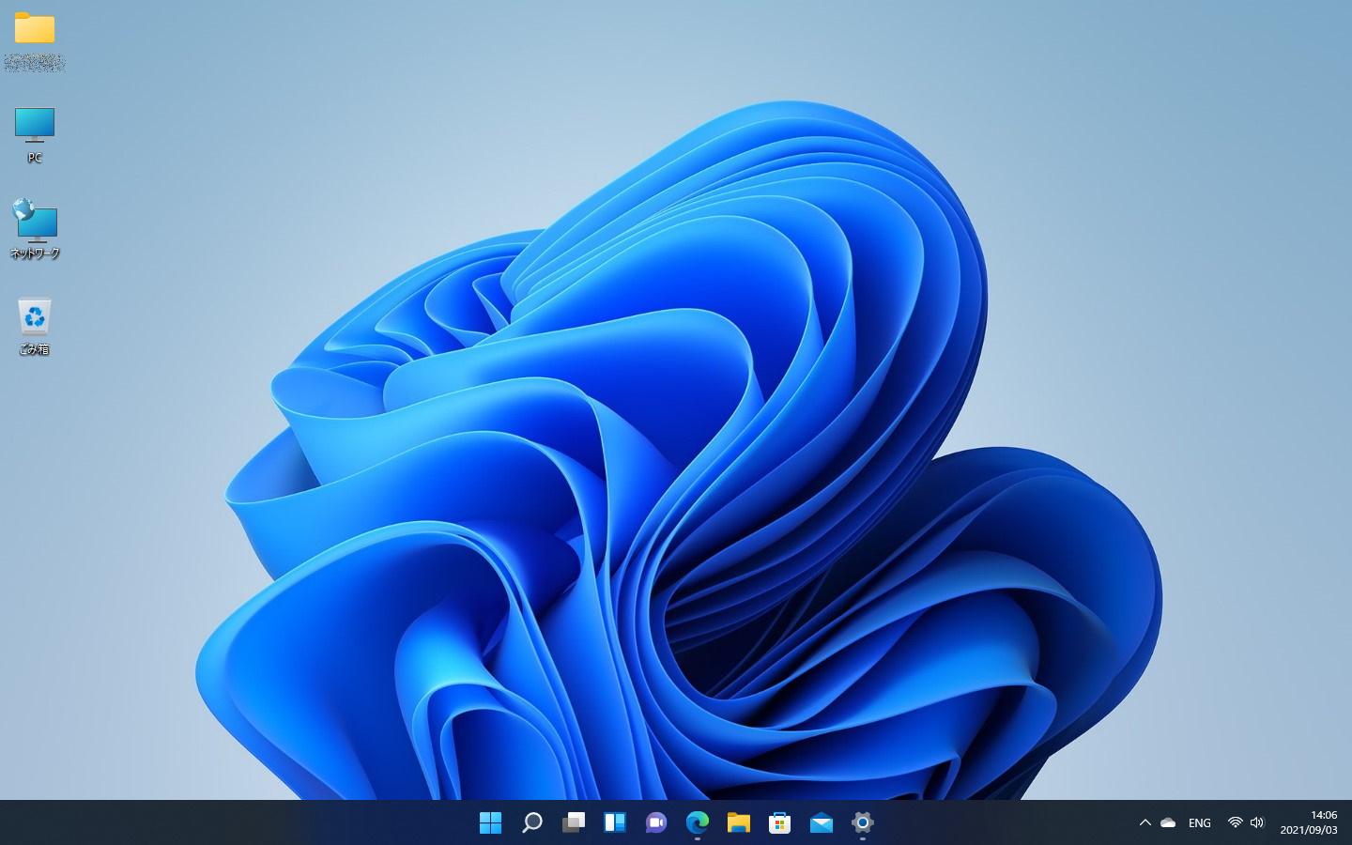Viewport: 1352px width, 845px height.
Task: Launch Microsoft Edge
Action: pos(697,822)
